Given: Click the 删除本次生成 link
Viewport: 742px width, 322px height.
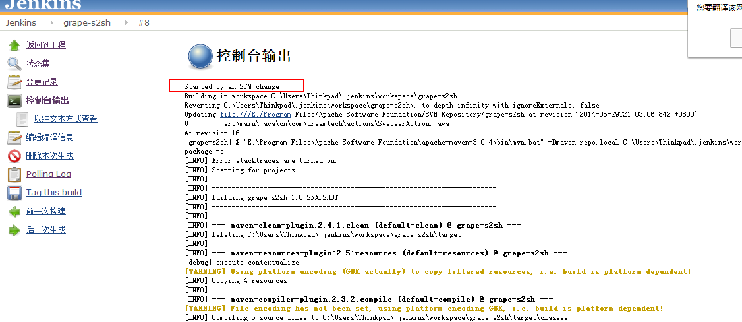Looking at the screenshot, I should pos(49,156).
